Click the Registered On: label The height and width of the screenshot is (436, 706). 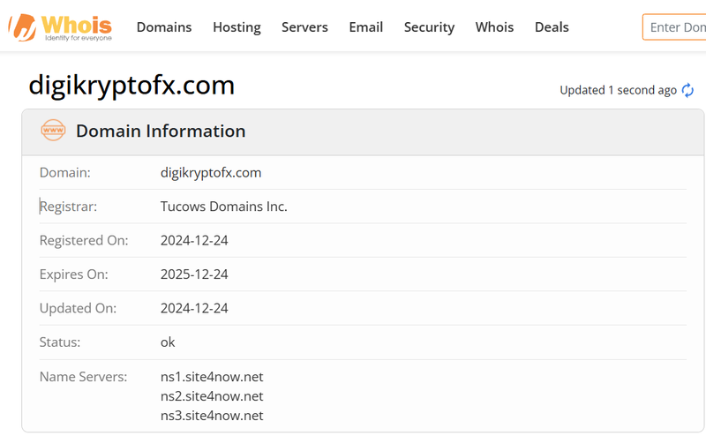[84, 241]
